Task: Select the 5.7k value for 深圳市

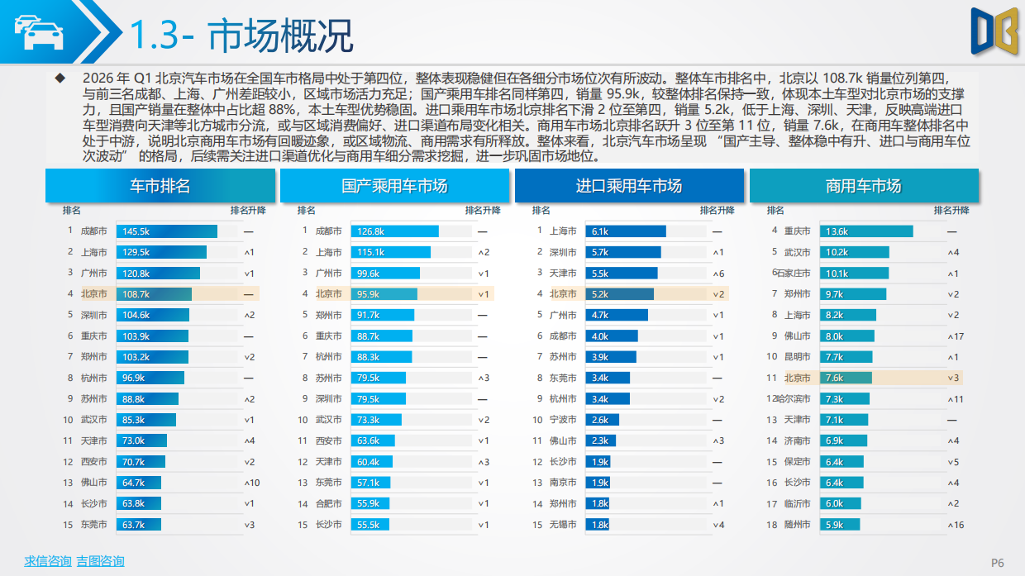Action: pos(599,252)
